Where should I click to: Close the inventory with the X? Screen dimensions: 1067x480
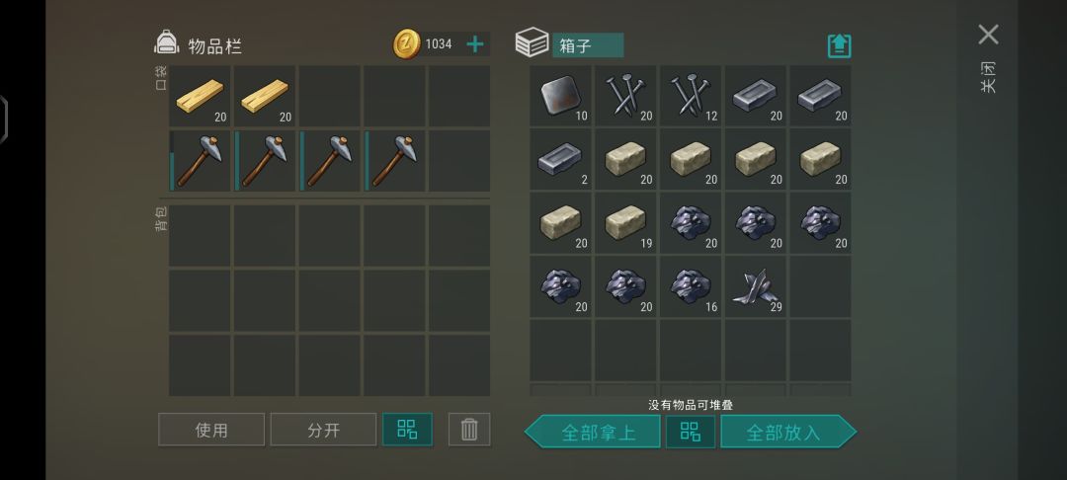(x=988, y=34)
